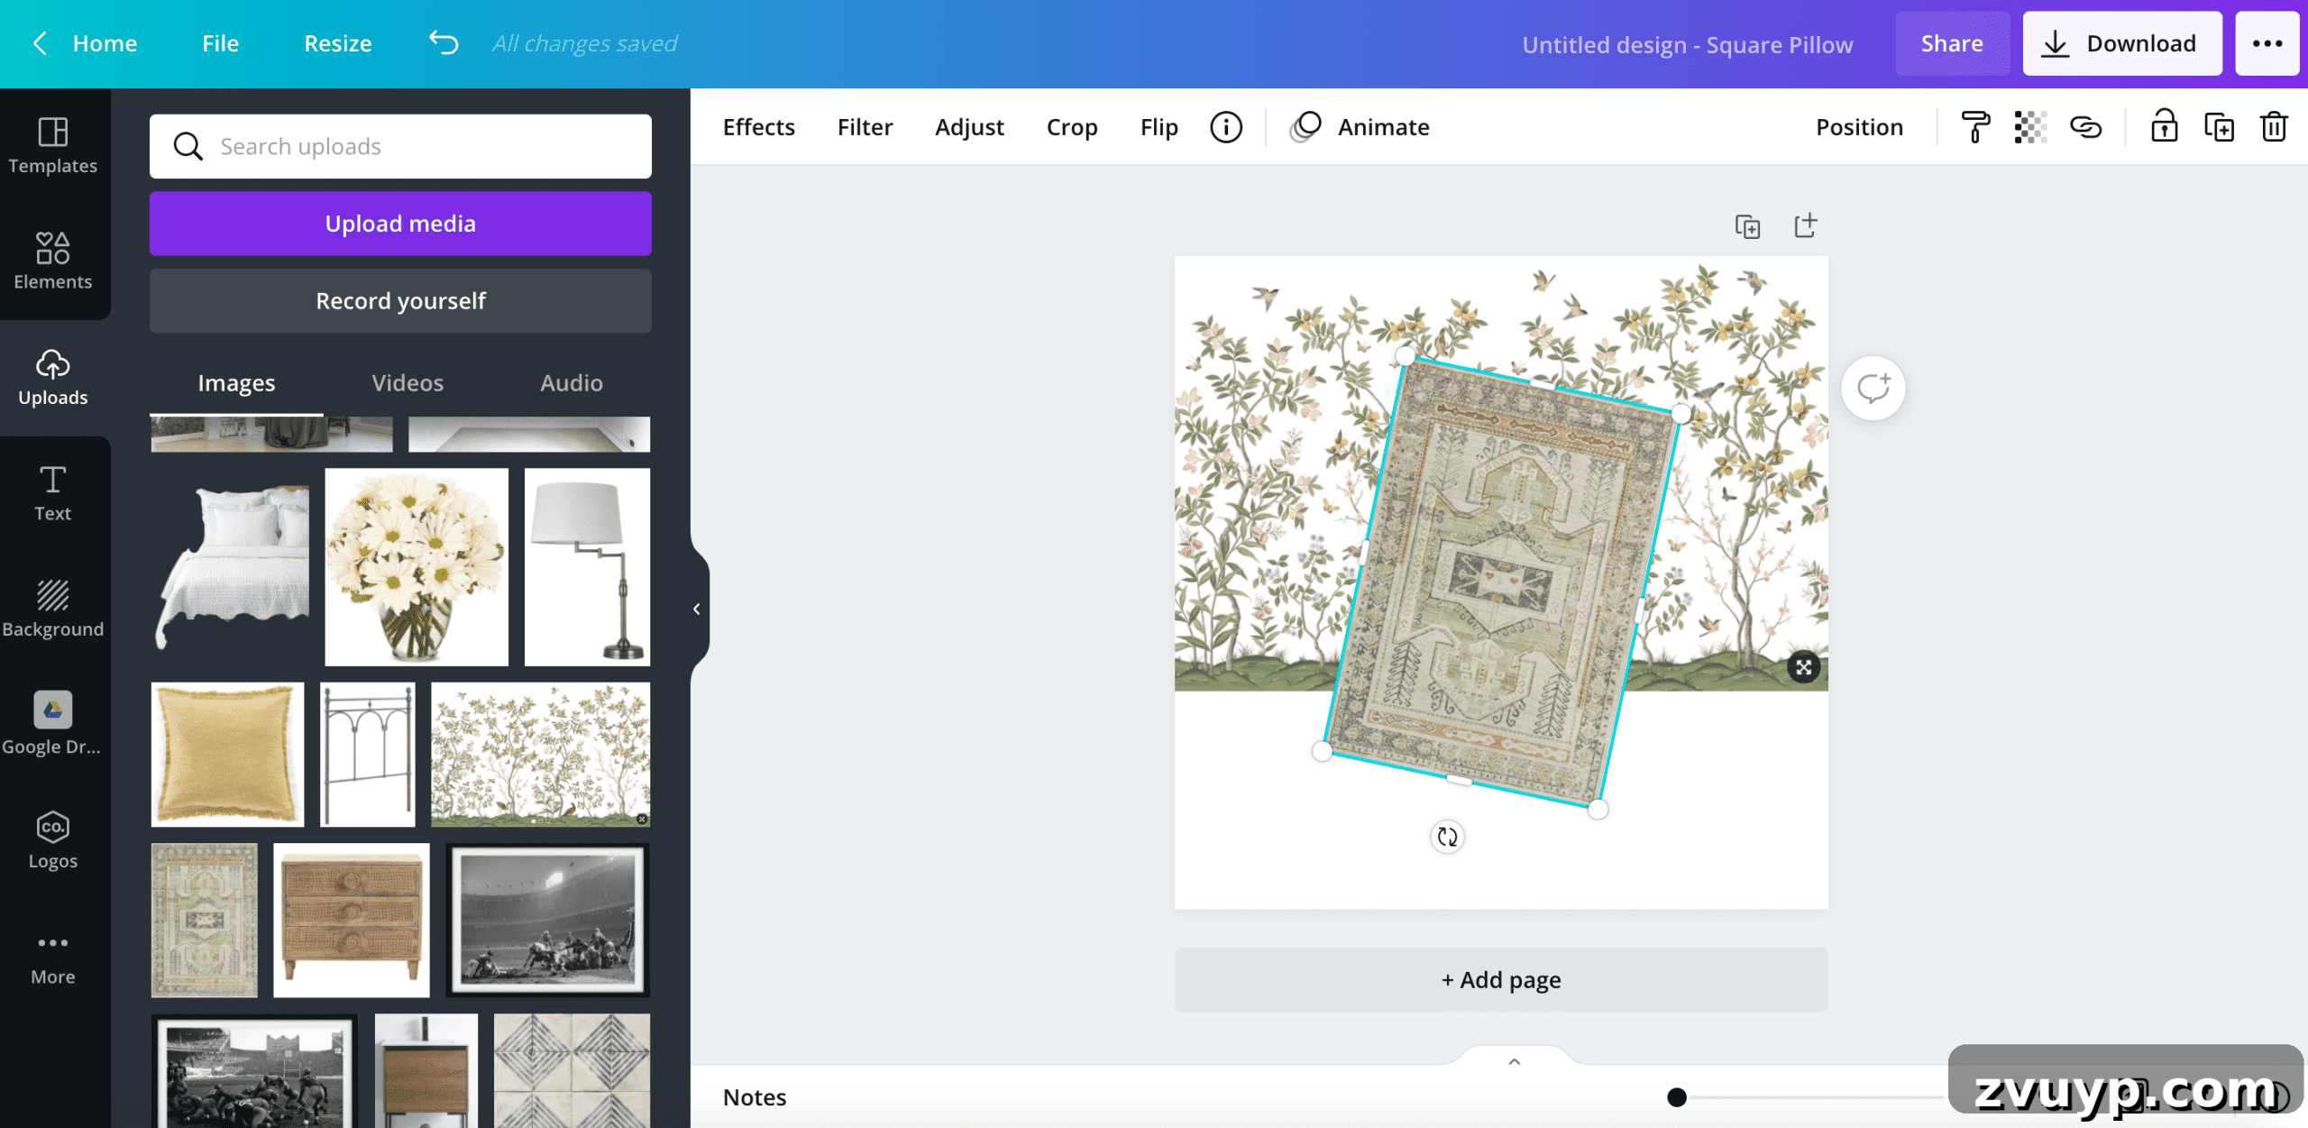The height and width of the screenshot is (1128, 2308).
Task: Click the Upload media button
Action: tap(400, 224)
